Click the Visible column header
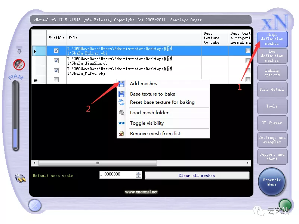 pyautogui.click(x=56, y=38)
